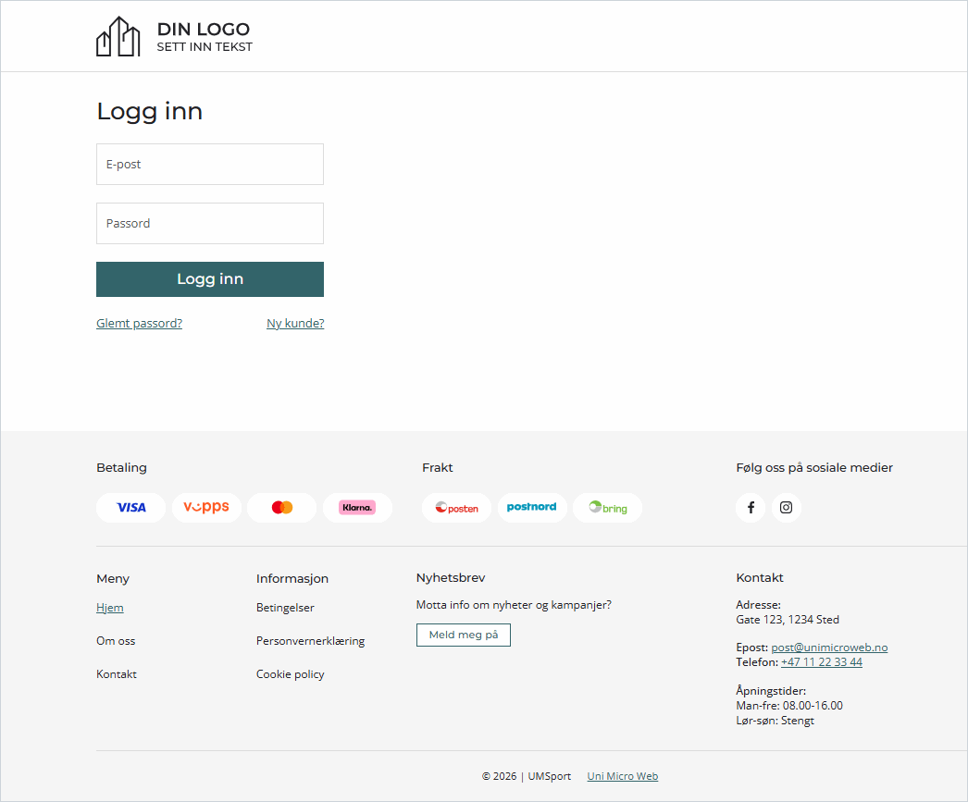968x802 pixels.
Task: Follow the Ny kunde? link
Action: (x=295, y=324)
